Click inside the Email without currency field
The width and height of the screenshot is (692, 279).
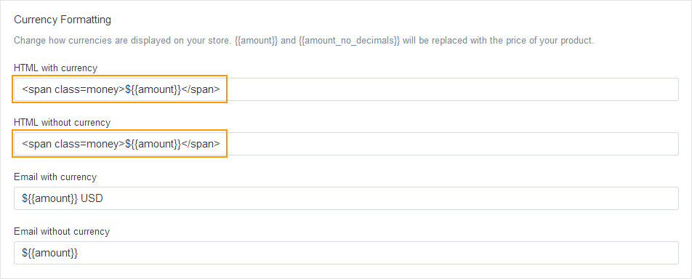tap(346, 253)
